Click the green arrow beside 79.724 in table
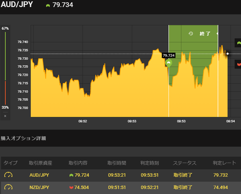The image size is (241, 194). 71,175
